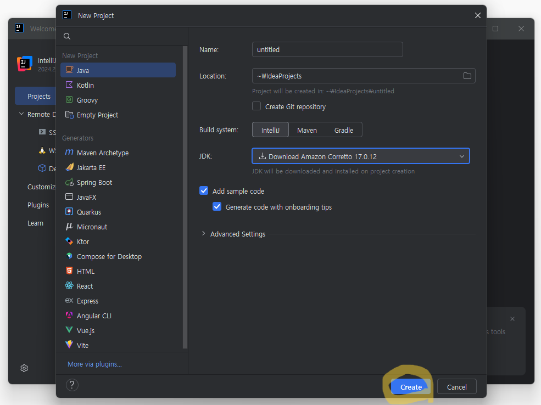The image size is (541, 405).
Task: Maximize the Welcome window
Action: click(x=495, y=29)
